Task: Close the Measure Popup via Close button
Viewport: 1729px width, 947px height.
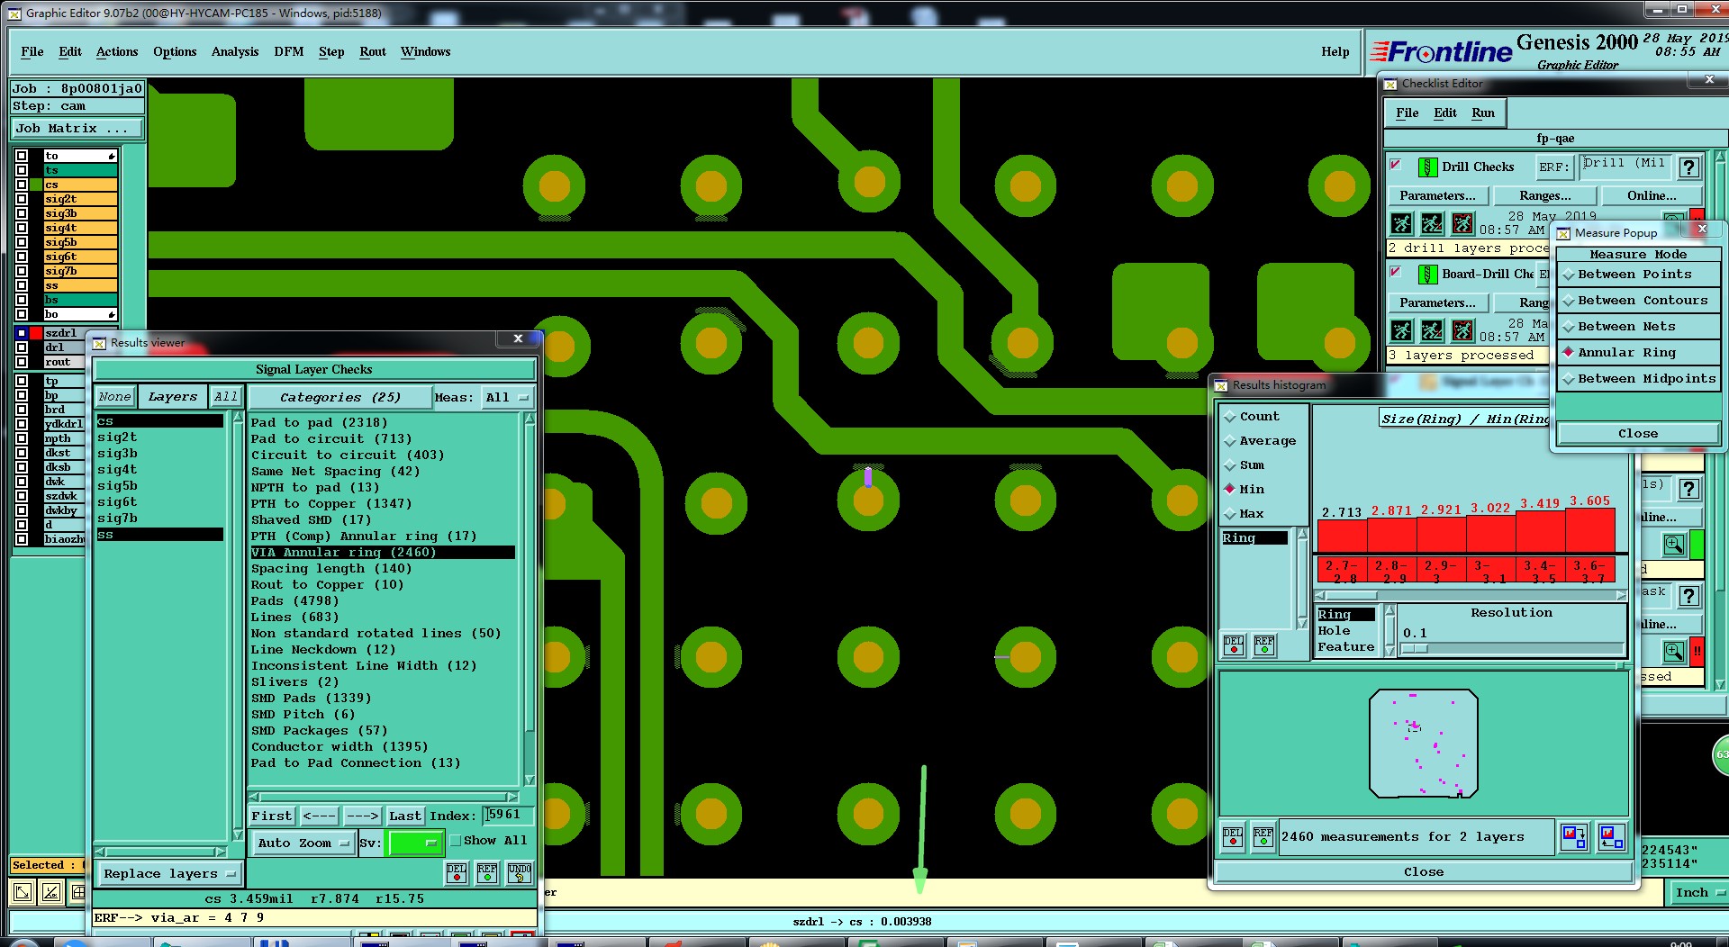Action: pyautogui.click(x=1638, y=434)
